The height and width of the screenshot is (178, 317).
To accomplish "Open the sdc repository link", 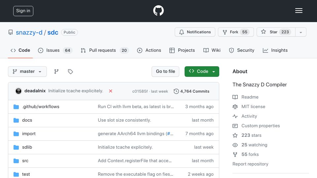I will pos(53,32).
